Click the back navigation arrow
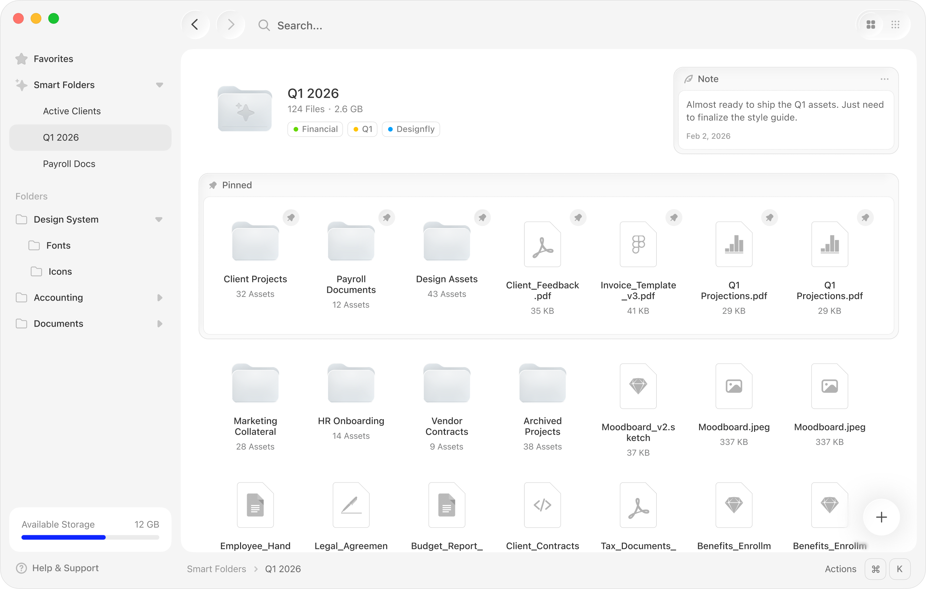This screenshot has width=926, height=589. coord(195,25)
